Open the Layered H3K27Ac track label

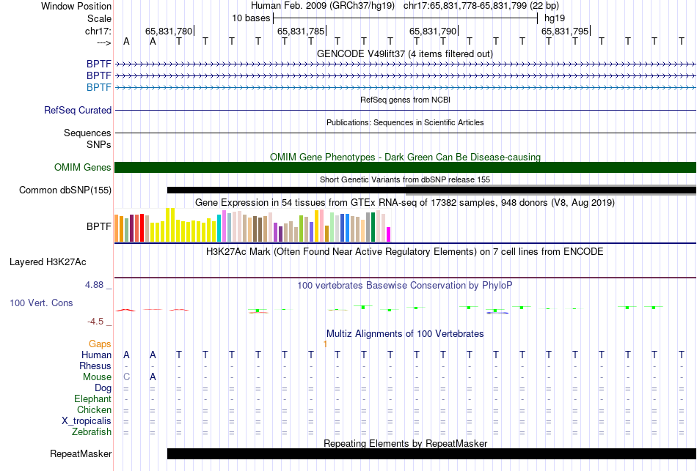(48, 262)
